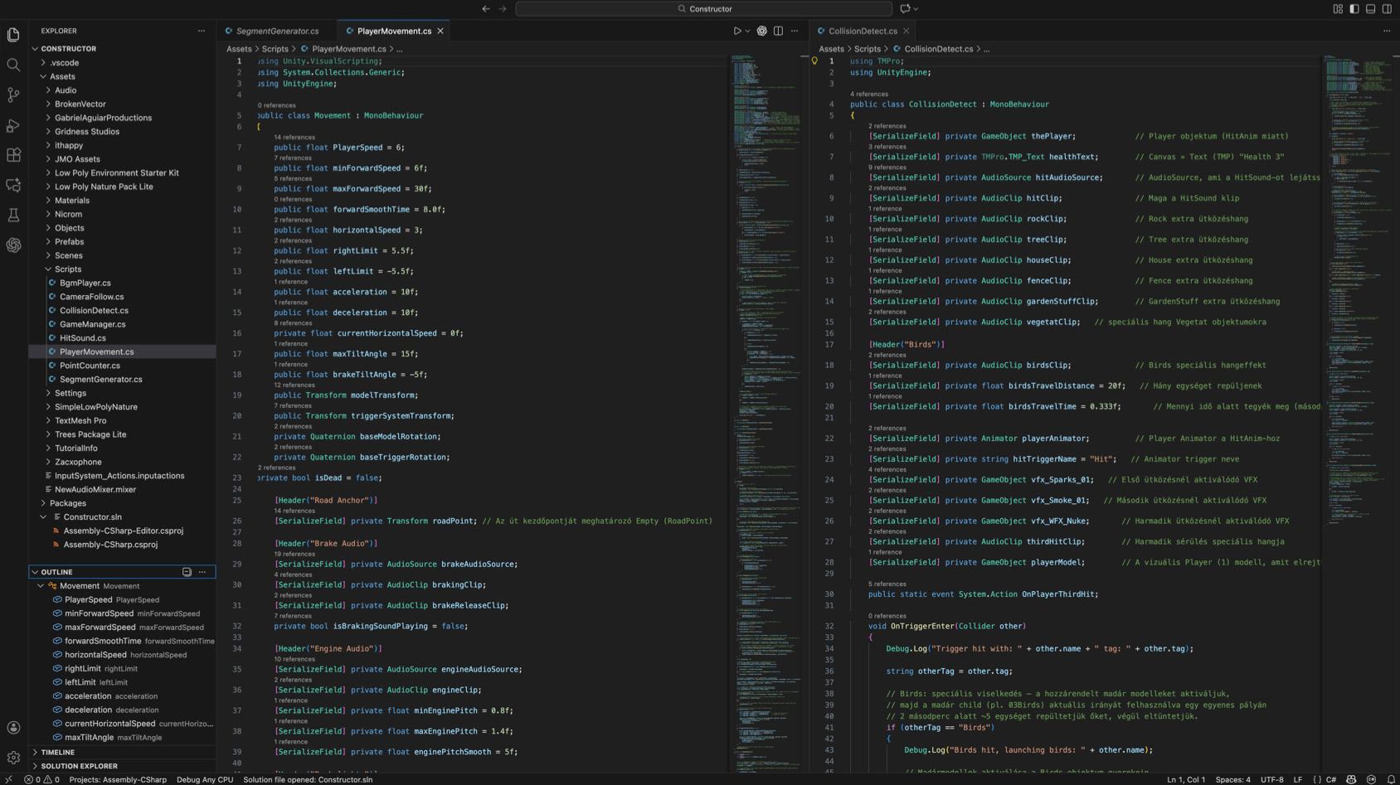Open the run options dropdown arrow
This screenshot has height=785, width=1400.
[747, 31]
